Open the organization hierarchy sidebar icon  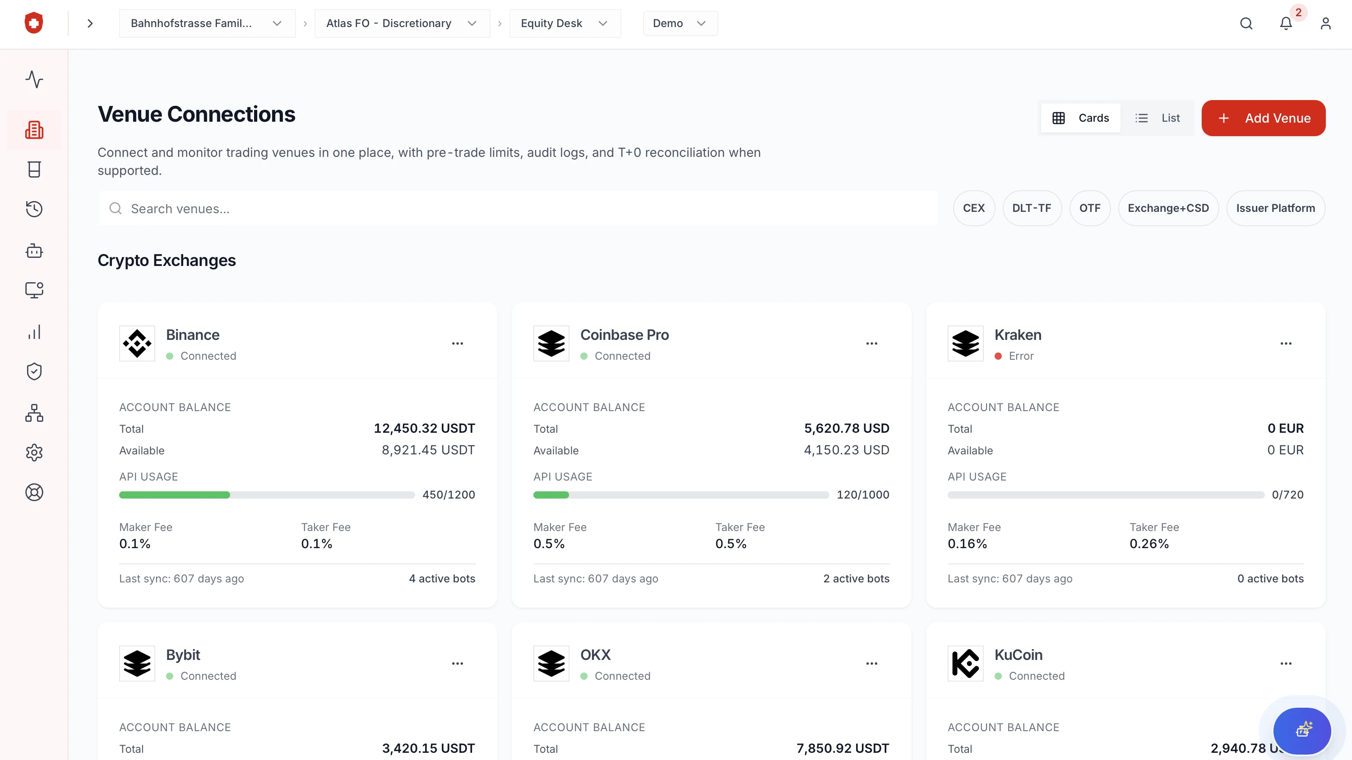pyautogui.click(x=34, y=413)
